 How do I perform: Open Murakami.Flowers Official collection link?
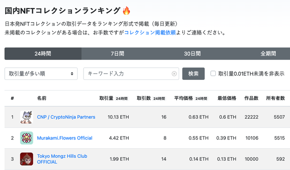click(x=64, y=138)
